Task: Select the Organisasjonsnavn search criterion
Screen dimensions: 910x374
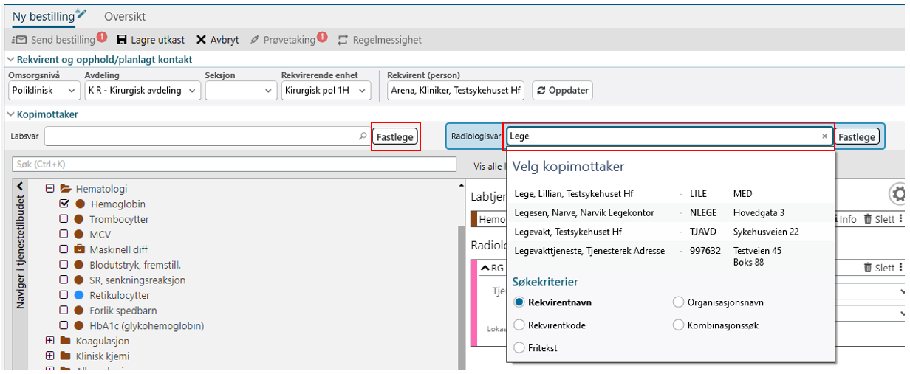Action: (x=678, y=302)
